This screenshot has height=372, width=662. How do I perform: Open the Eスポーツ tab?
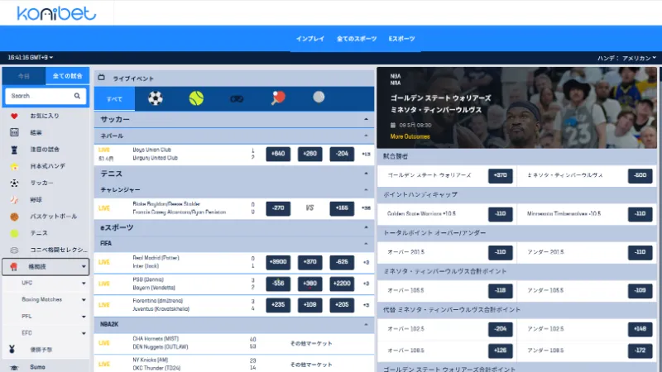[x=401, y=39]
